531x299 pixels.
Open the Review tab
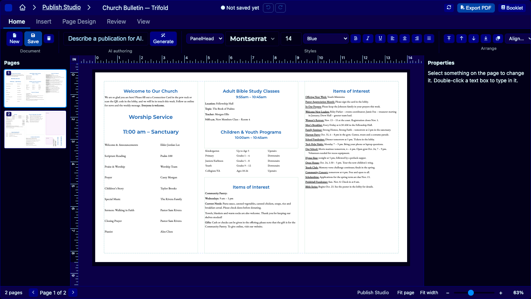pyautogui.click(x=117, y=21)
